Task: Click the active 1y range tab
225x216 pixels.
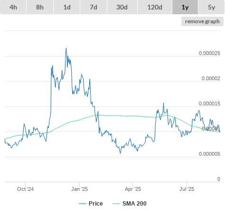Action: coord(185,7)
